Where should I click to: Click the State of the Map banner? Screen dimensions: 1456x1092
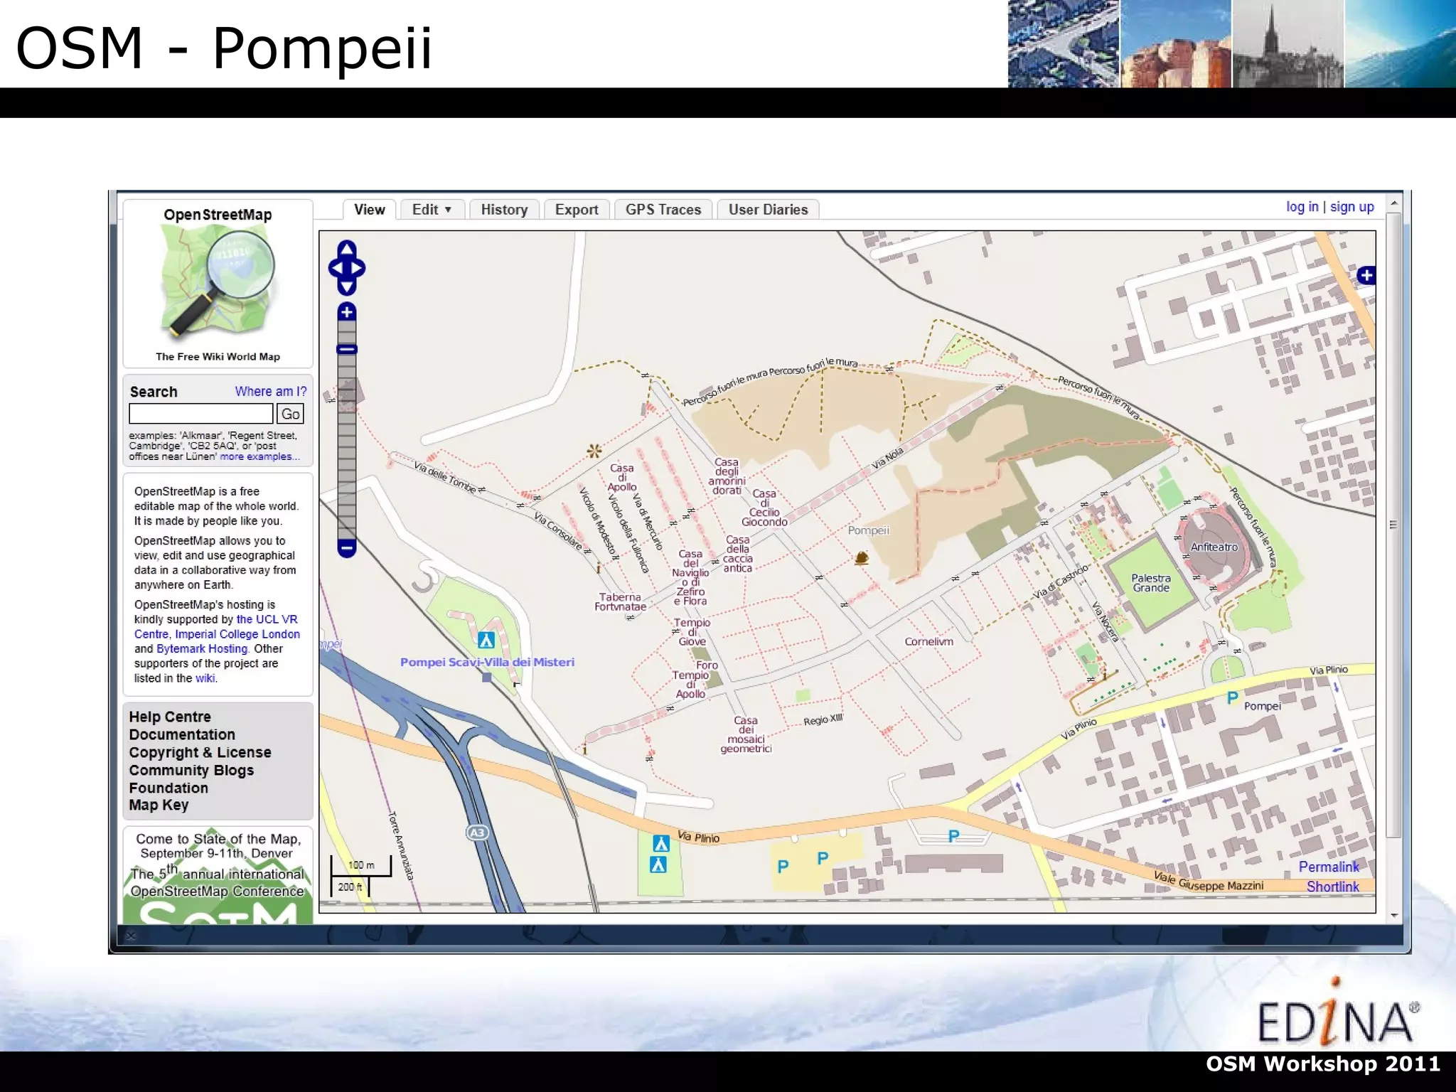point(218,875)
